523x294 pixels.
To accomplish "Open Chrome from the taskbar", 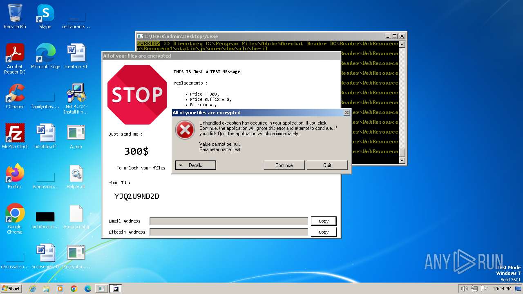I will click(74, 289).
